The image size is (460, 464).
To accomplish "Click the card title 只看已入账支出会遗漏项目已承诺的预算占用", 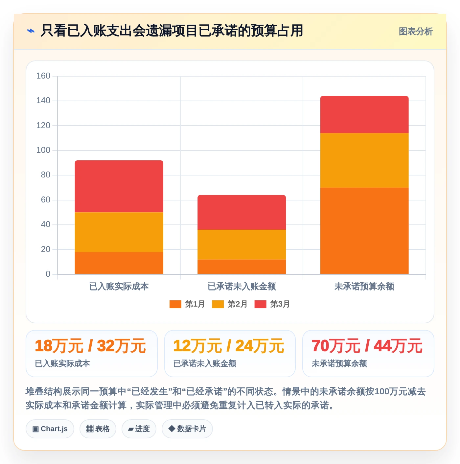I will (x=172, y=31).
